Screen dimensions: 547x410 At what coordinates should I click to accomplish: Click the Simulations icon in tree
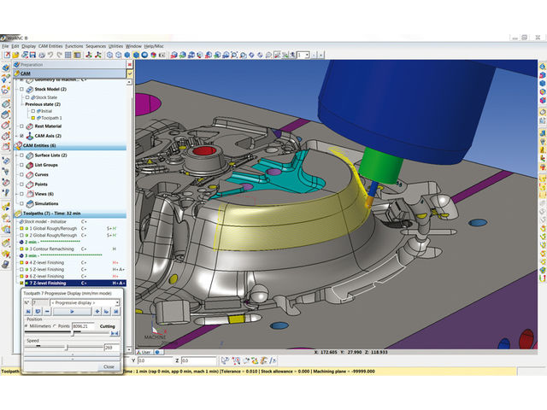pos(28,203)
